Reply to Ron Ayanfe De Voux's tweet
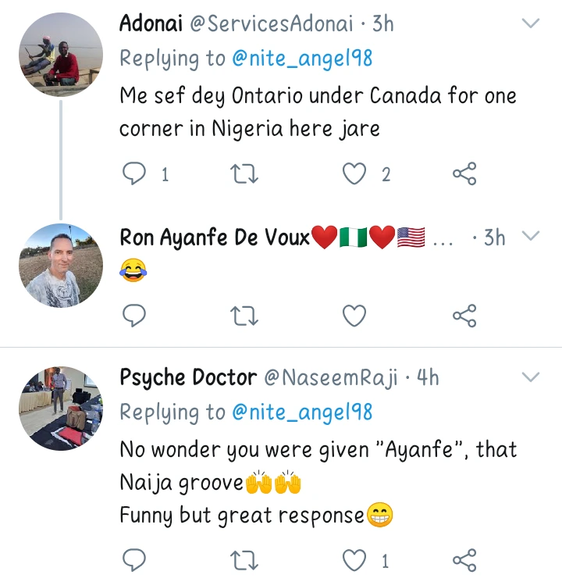 [135, 316]
